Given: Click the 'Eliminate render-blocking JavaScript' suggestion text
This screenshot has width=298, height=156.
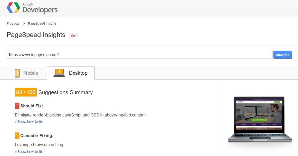Looking at the screenshot, I should click(80, 115).
